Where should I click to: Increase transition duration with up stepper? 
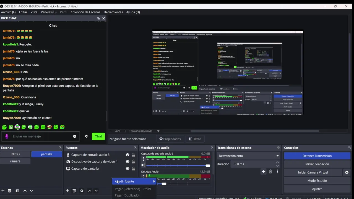click(277, 163)
